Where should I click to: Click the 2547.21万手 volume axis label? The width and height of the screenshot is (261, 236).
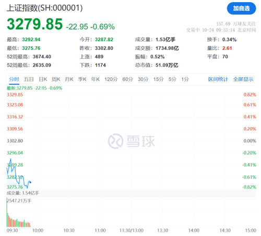[x=19, y=201]
